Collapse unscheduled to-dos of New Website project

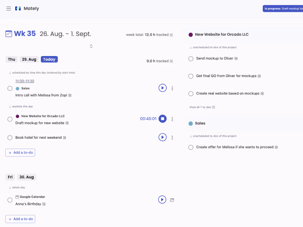click(191, 47)
